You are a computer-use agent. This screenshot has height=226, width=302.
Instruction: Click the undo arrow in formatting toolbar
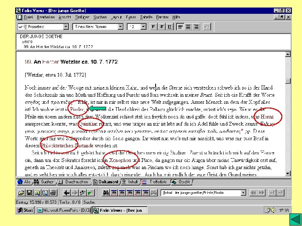click(x=207, y=26)
